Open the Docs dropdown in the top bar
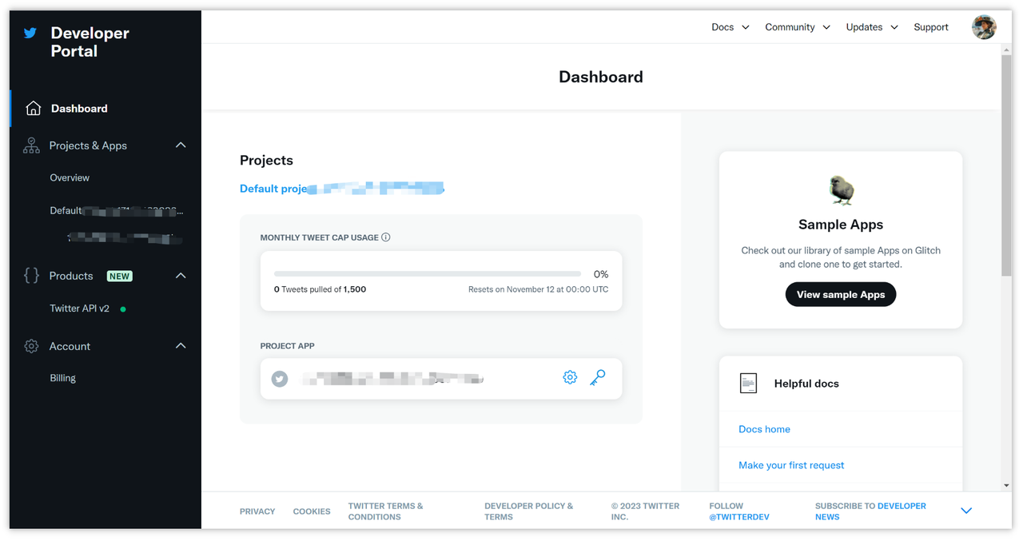This screenshot has width=1023, height=541. point(729,26)
